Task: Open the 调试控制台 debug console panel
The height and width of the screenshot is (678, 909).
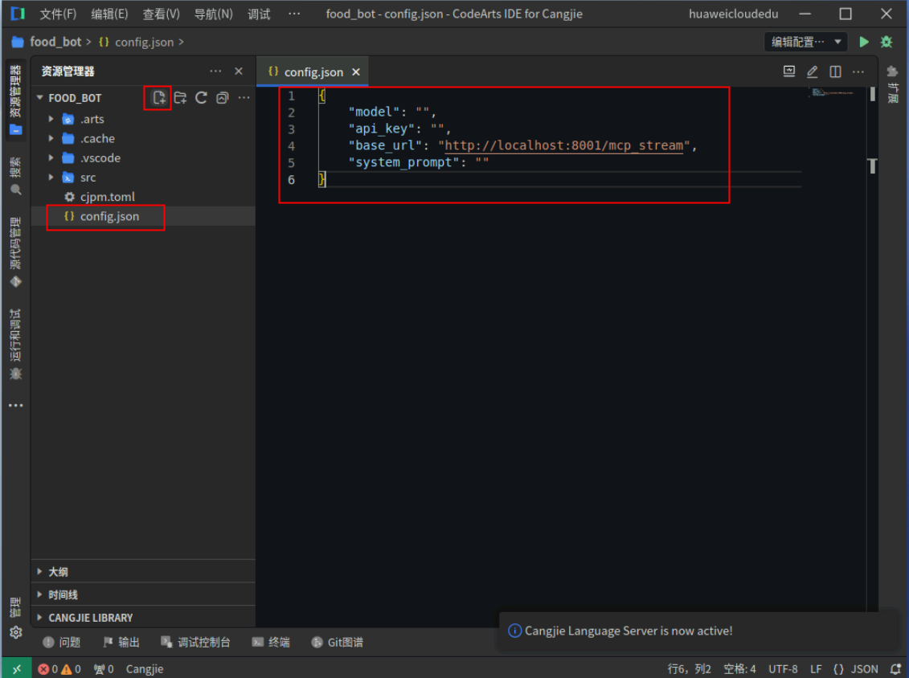Action: [195, 642]
